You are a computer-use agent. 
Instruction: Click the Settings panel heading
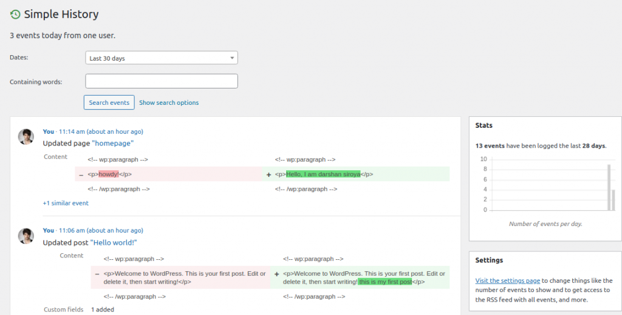click(x=489, y=260)
